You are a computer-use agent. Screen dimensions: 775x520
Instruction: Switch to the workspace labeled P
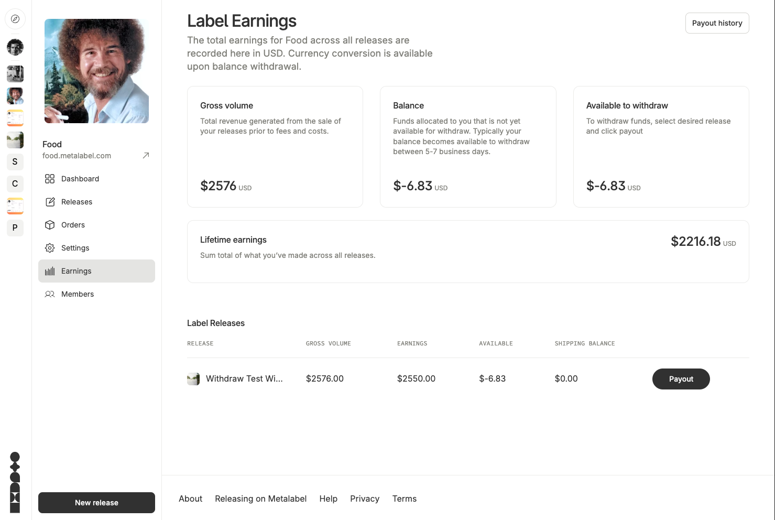(x=15, y=227)
